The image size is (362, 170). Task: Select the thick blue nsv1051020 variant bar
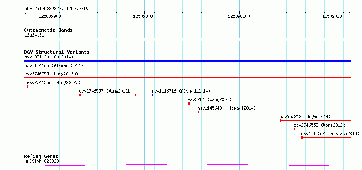(x=187, y=61)
